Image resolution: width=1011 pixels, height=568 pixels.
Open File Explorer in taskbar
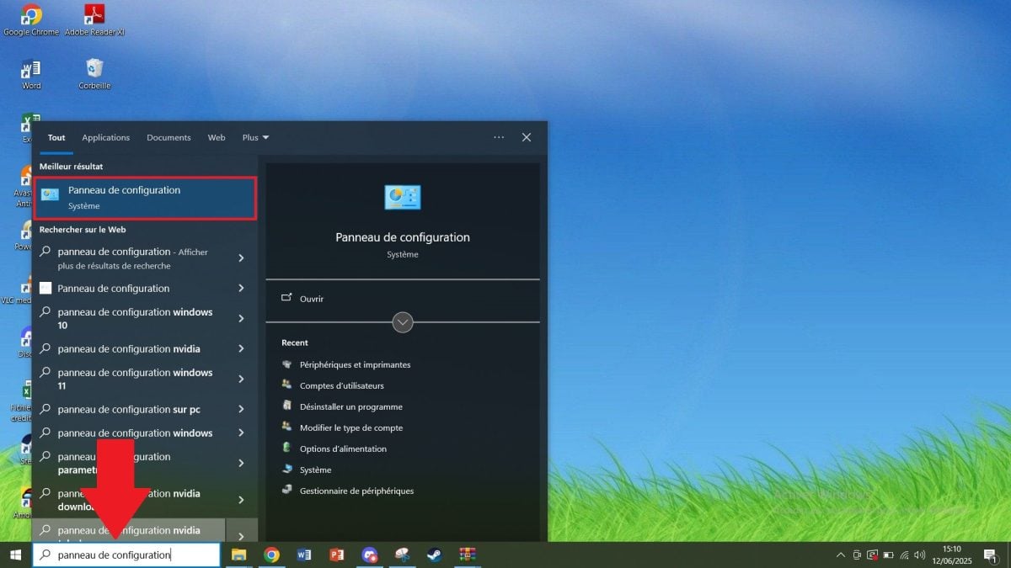point(239,555)
